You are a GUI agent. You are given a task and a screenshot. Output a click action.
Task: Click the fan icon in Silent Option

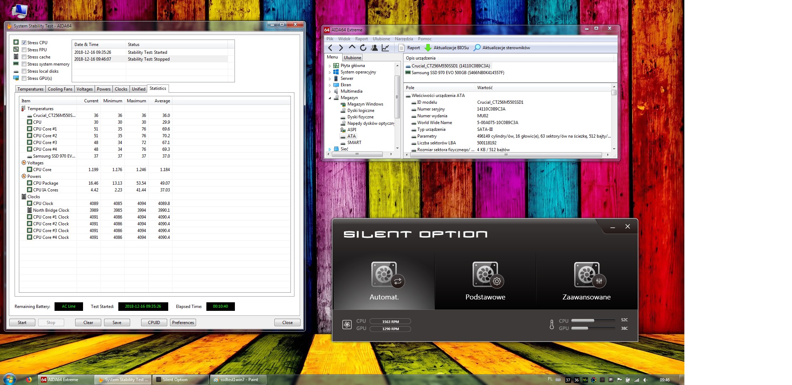[347, 324]
